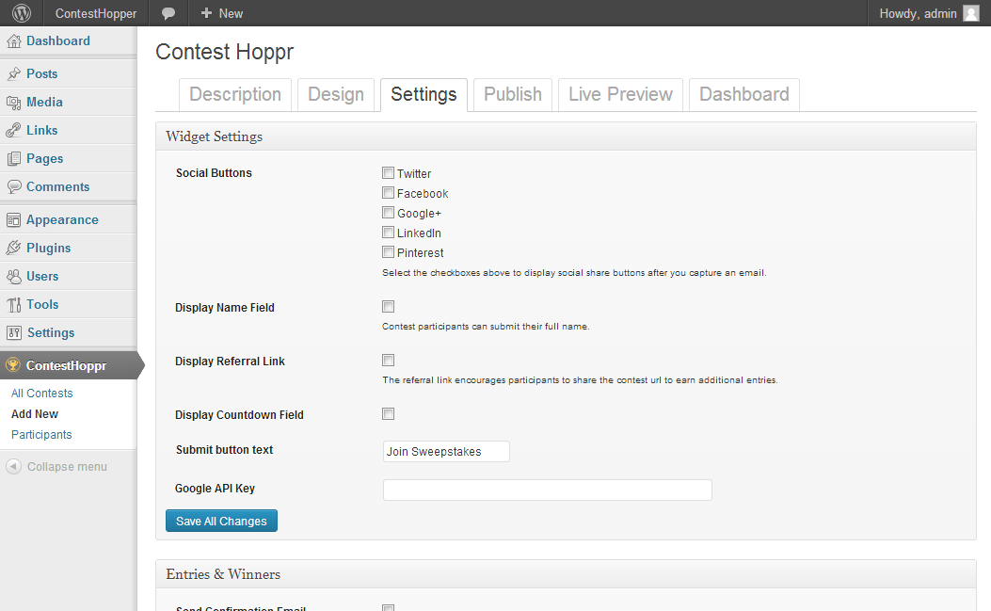Open the All Contests submenu link
This screenshot has height=611, width=991.
41,394
